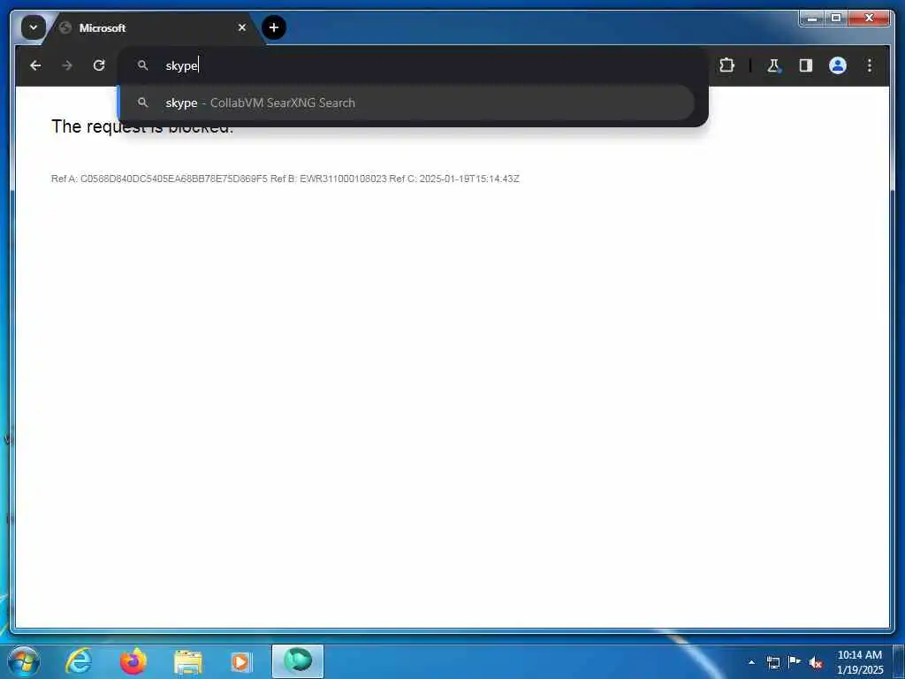Open Chrome Labs flask icon
The height and width of the screenshot is (679, 905).
click(773, 65)
